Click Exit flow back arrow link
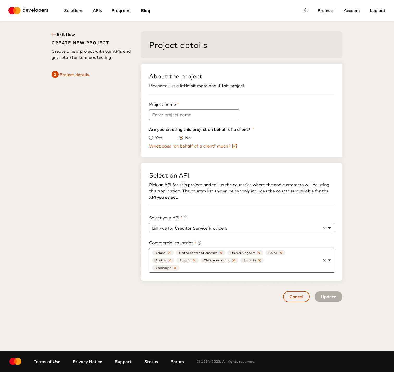 pos(63,34)
